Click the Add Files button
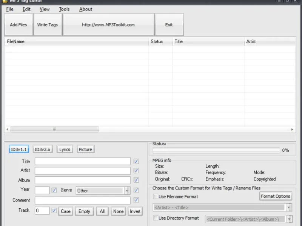302x226 pixels. pyautogui.click(x=18, y=24)
